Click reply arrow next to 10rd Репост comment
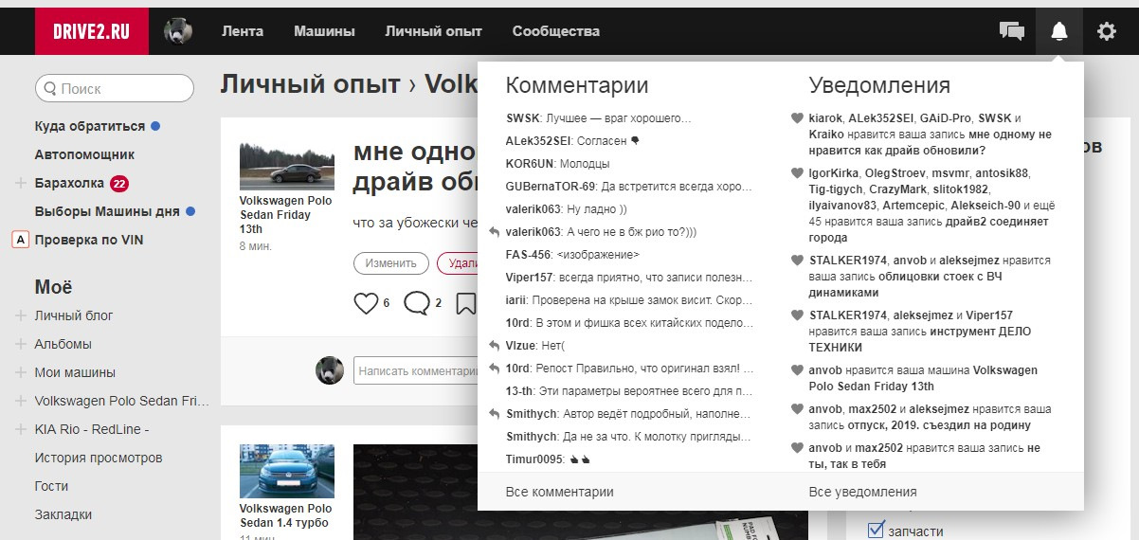Viewport: 1139px width, 540px height. click(494, 368)
